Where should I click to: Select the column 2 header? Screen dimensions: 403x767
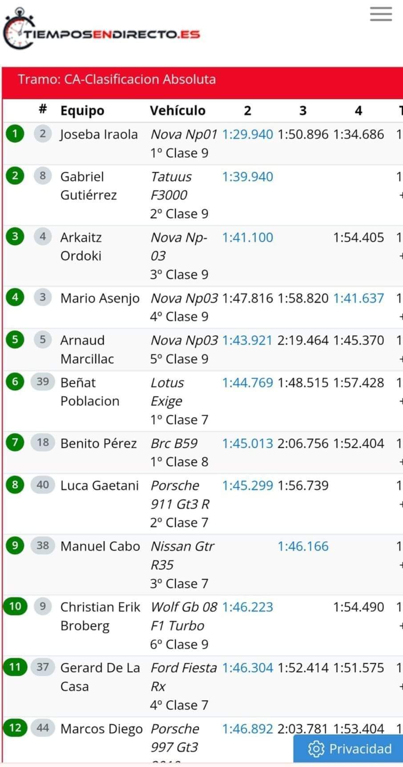247,110
